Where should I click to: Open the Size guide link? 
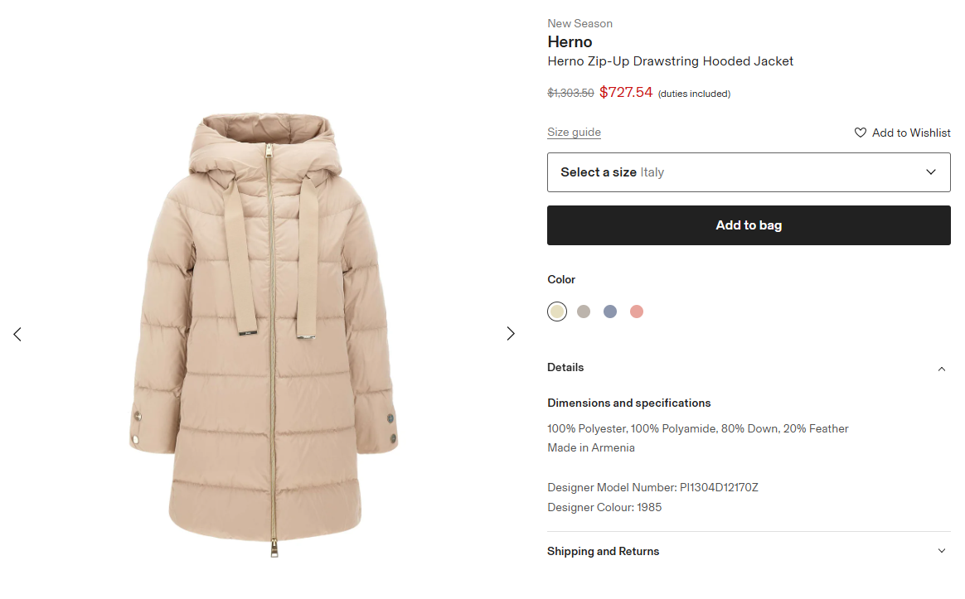574,133
